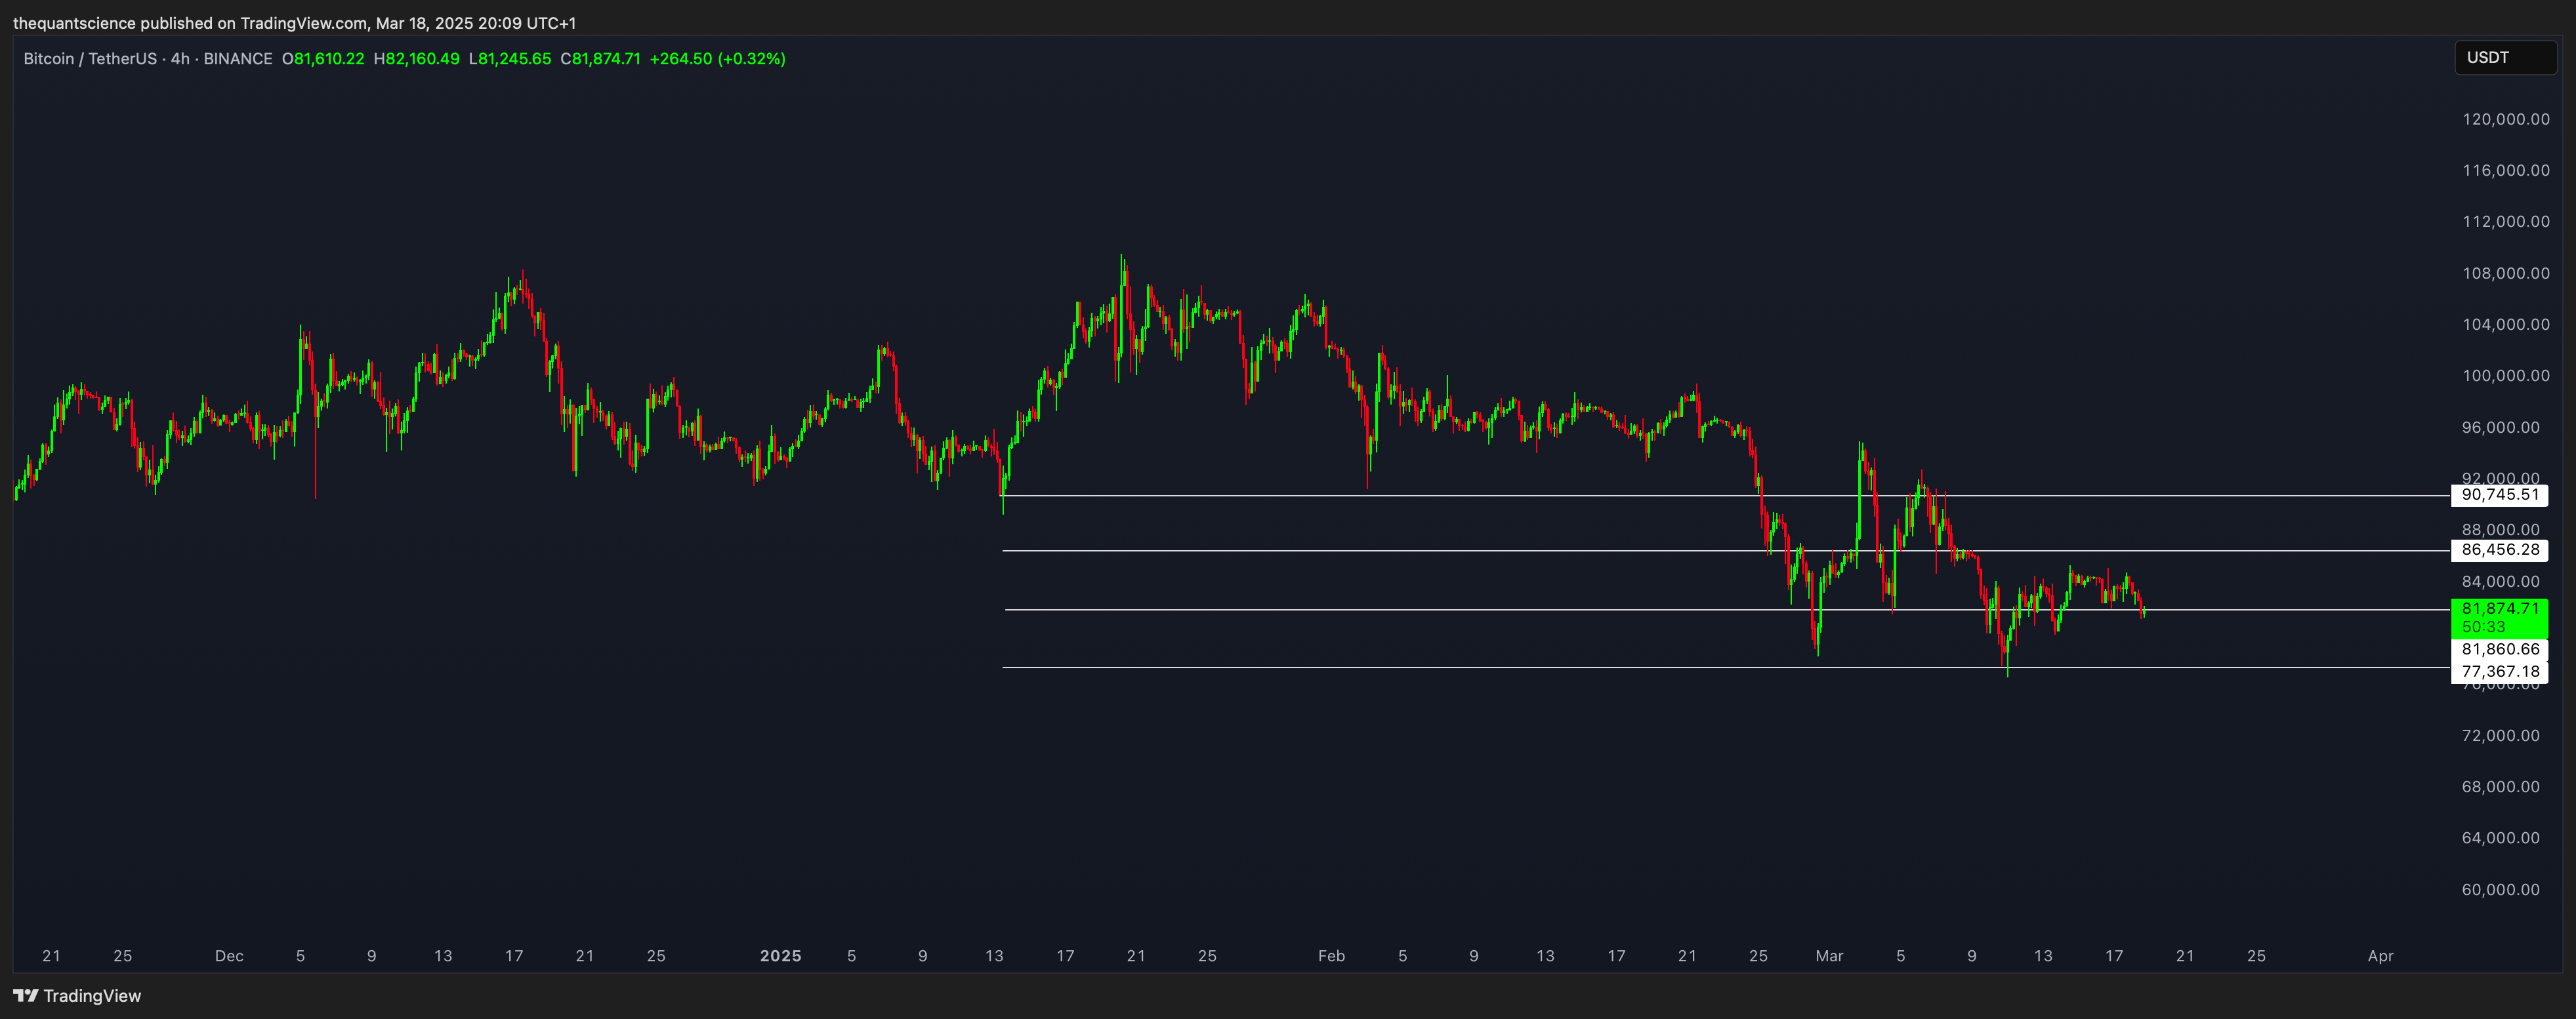2576x1019 pixels.
Task: Click the 60,000.00 price axis value
Action: [x=2500, y=890]
